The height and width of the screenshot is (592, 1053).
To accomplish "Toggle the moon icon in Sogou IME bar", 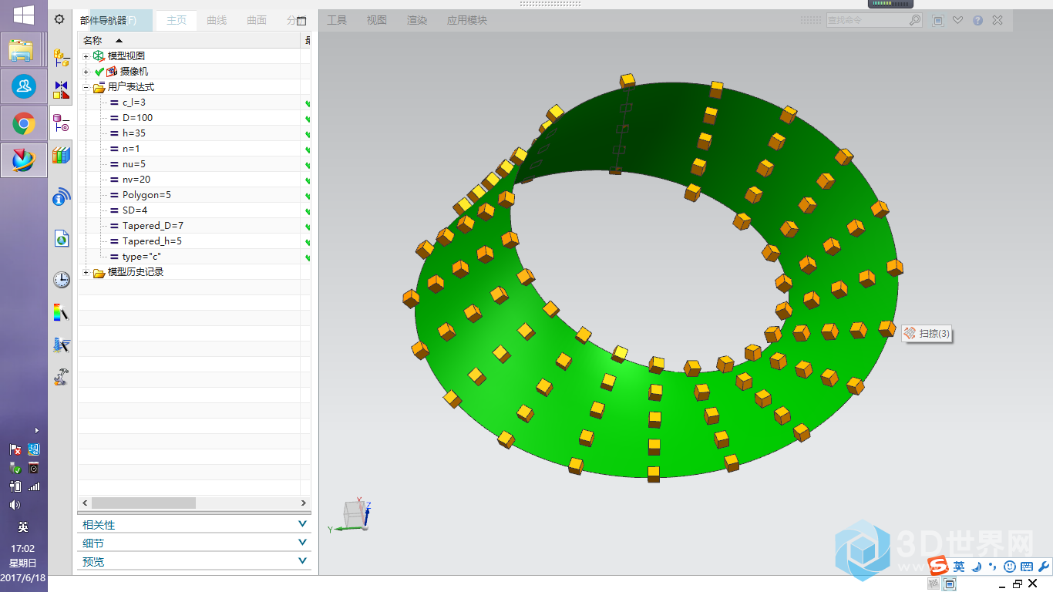I will [976, 567].
